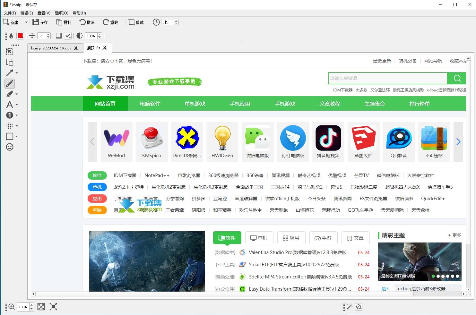
Task: Click the fit-to-window zoom icon
Action: point(41,307)
